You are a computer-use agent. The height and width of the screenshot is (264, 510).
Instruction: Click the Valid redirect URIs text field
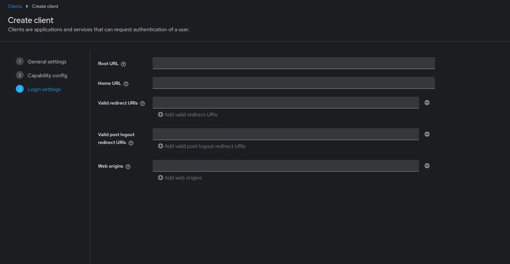[286, 103]
